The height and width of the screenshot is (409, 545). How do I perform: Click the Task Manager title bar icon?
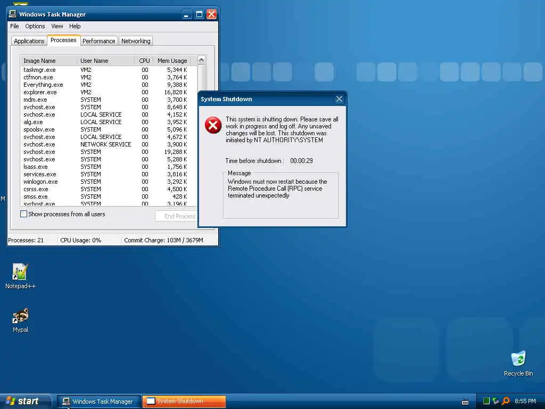click(x=13, y=14)
